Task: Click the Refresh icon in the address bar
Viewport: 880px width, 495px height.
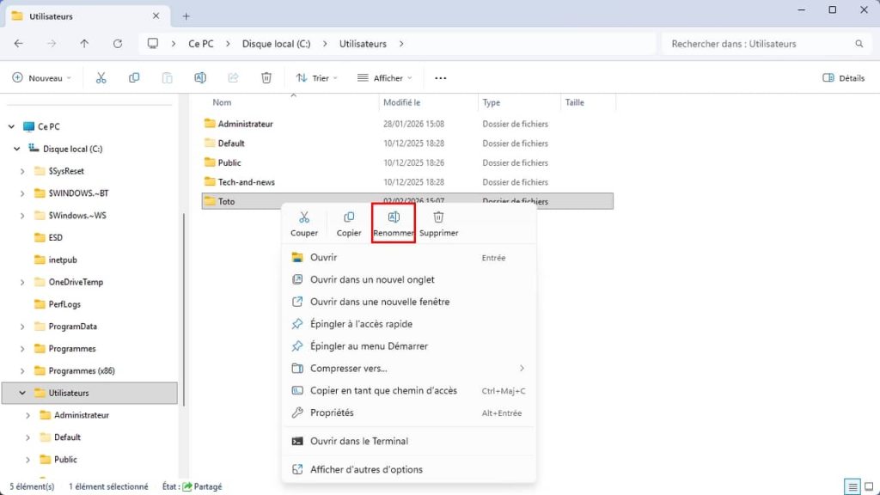Action: (118, 43)
